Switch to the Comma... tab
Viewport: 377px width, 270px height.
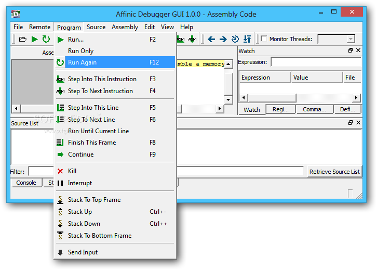(x=315, y=109)
